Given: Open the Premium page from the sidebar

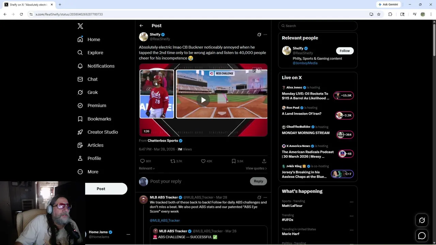Looking at the screenshot, I should [92, 105].
